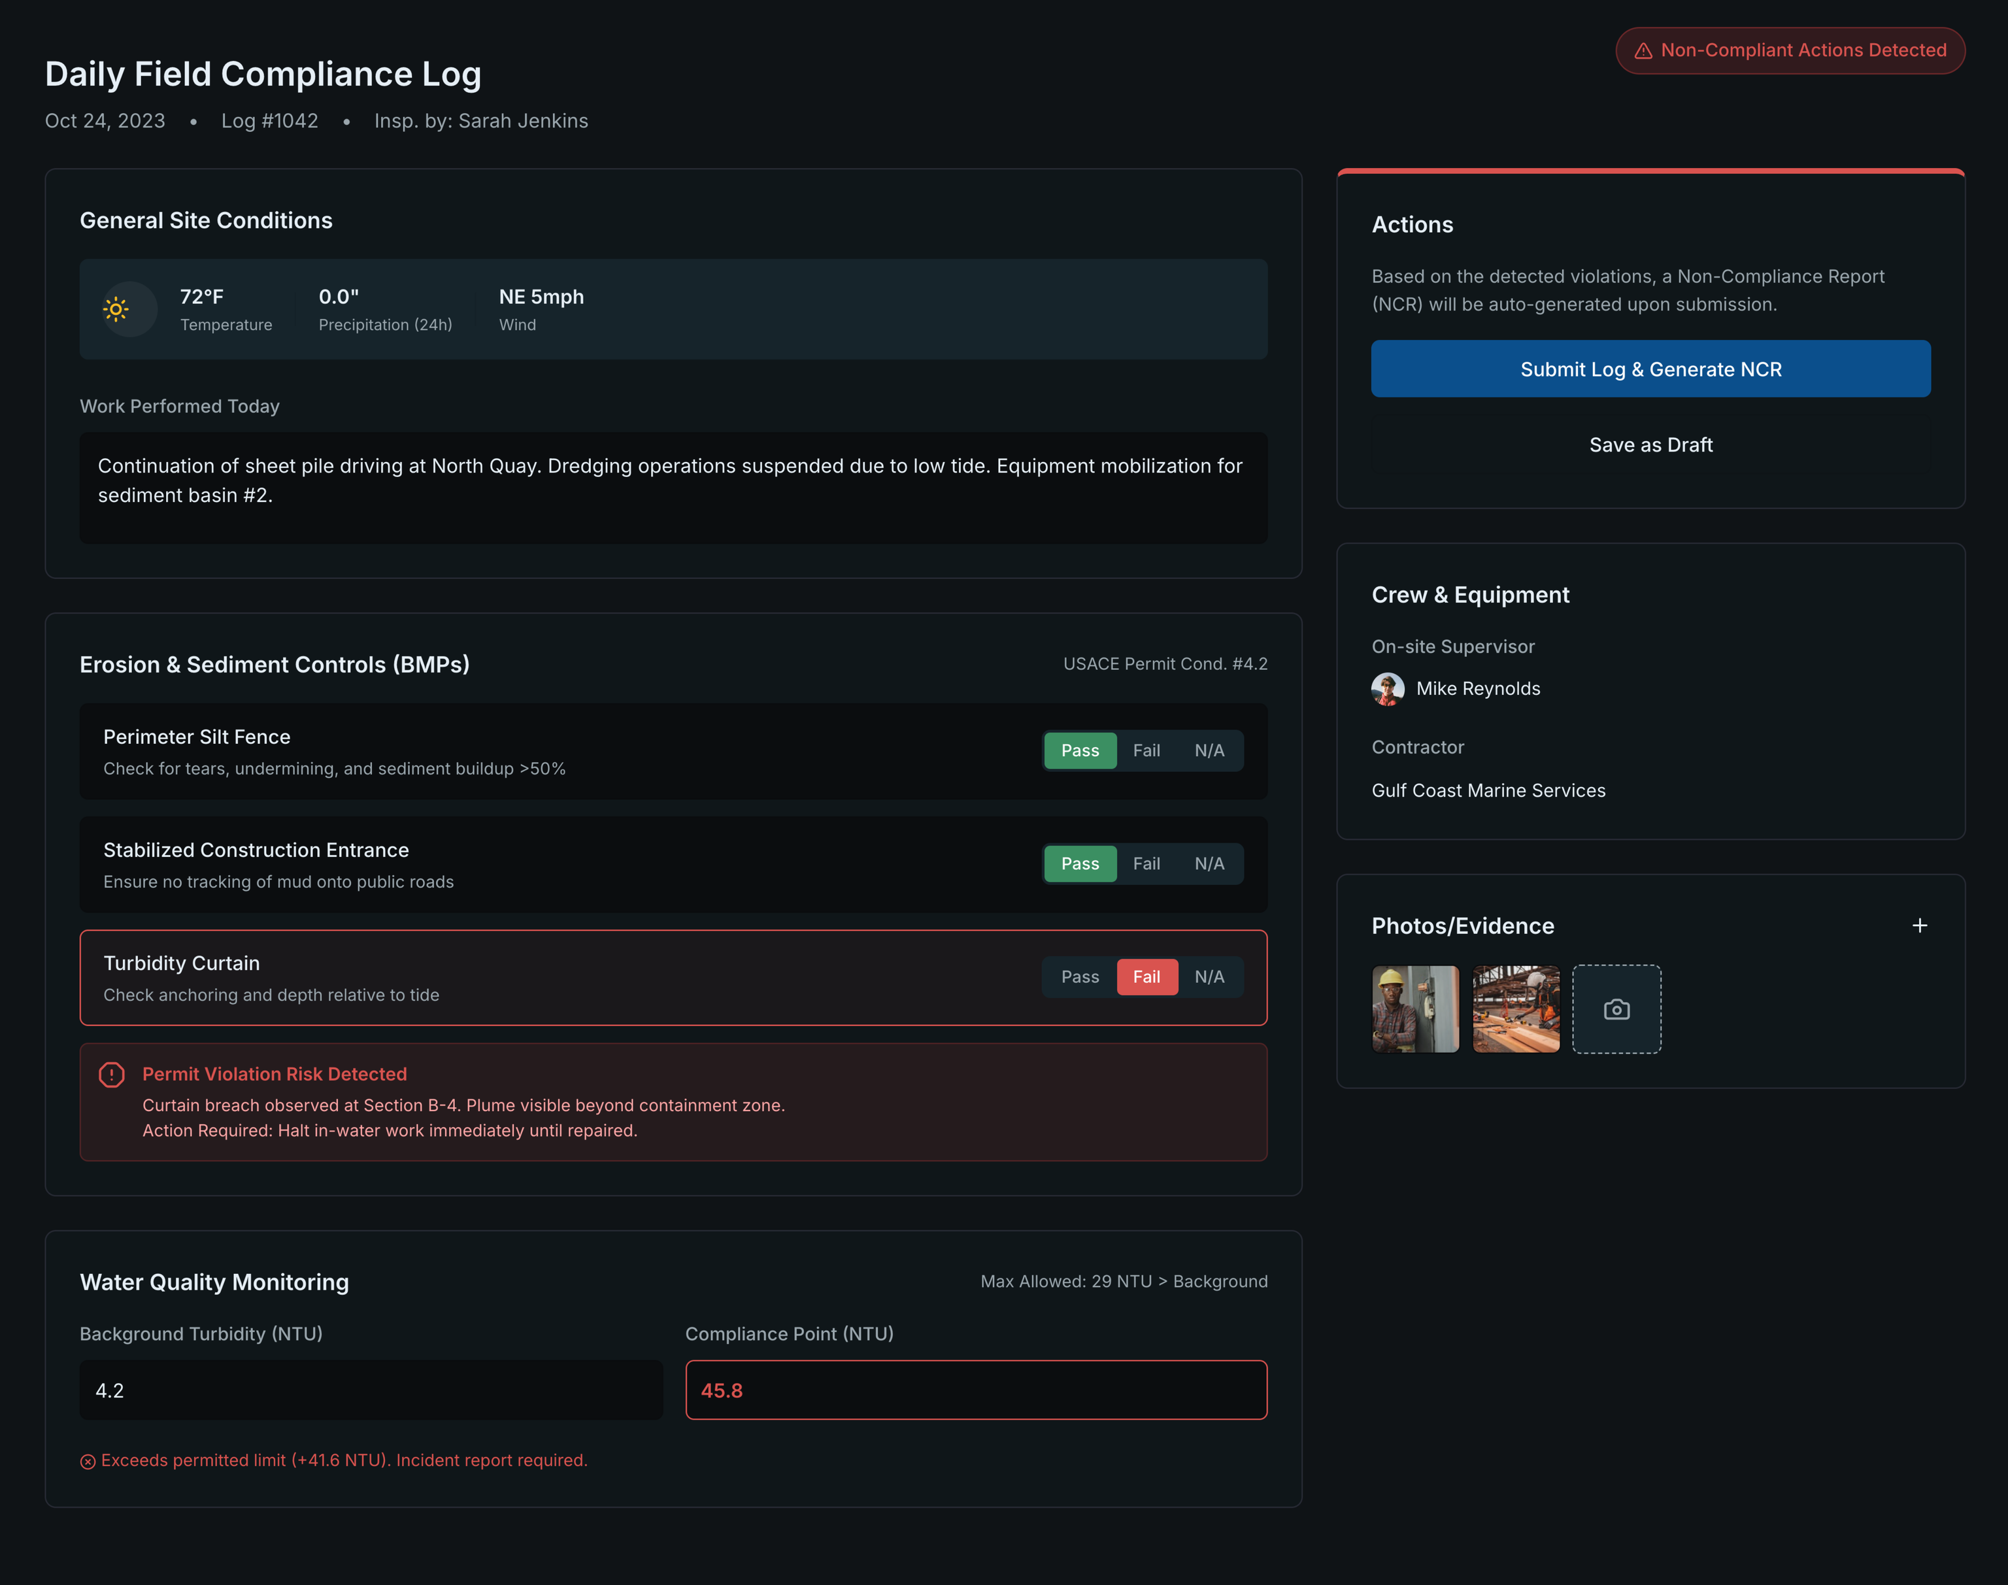Image resolution: width=2008 pixels, height=1585 pixels.
Task: Select Pass for Perimeter Silt Fence
Action: [1079, 751]
